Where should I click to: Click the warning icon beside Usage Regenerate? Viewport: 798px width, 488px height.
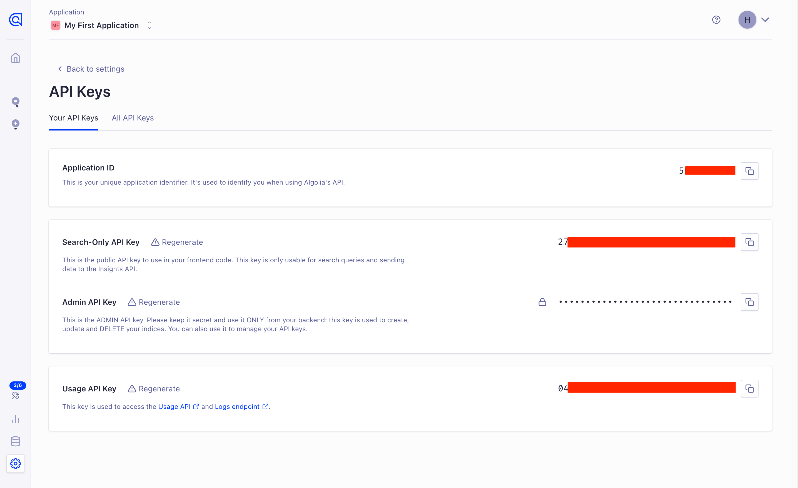[x=132, y=389]
